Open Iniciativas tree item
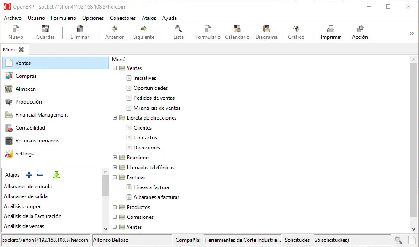The height and width of the screenshot is (247, 419). 144,78
